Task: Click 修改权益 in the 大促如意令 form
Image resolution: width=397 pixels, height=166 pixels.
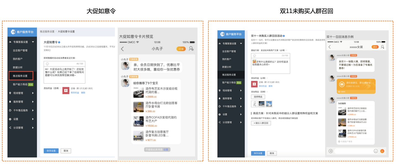Action: point(75,93)
